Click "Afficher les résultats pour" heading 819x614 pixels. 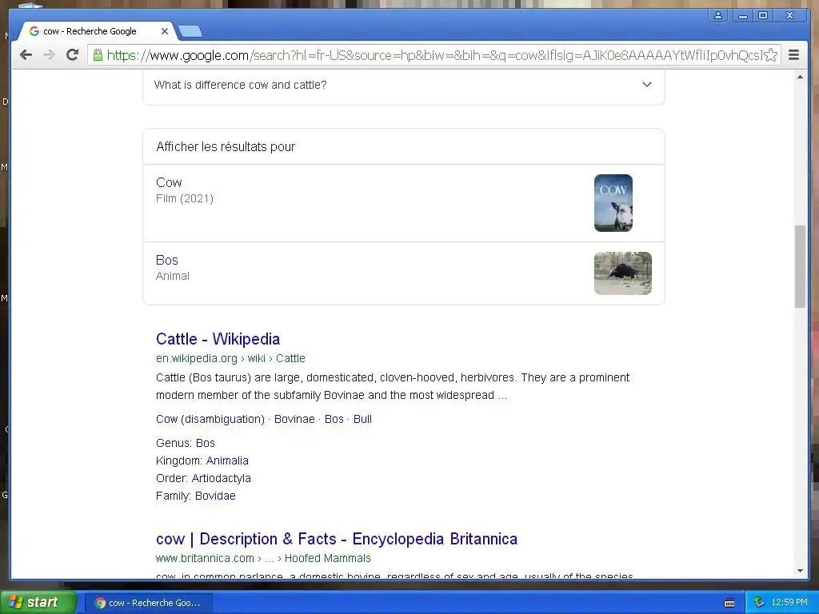tap(226, 147)
